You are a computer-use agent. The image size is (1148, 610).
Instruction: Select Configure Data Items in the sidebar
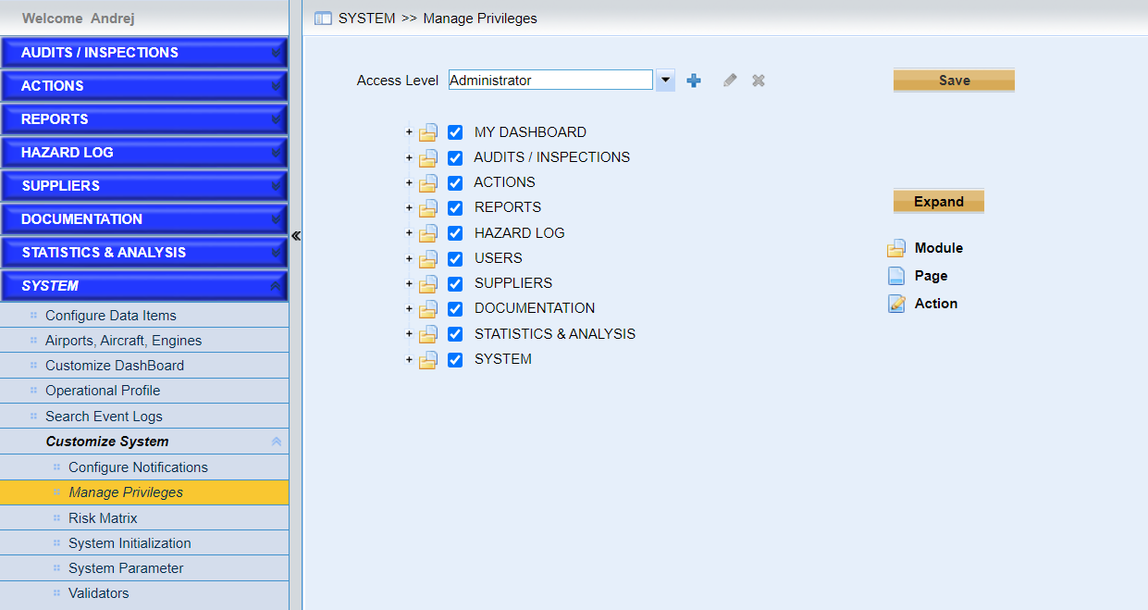[x=111, y=316]
